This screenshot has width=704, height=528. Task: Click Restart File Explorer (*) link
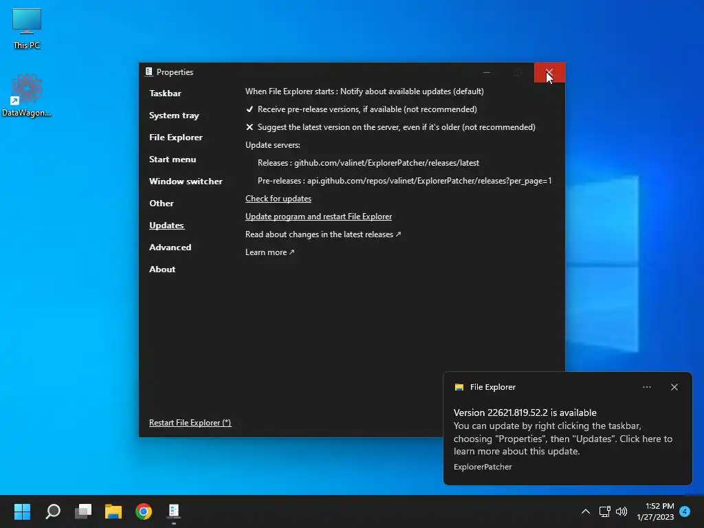tap(190, 423)
